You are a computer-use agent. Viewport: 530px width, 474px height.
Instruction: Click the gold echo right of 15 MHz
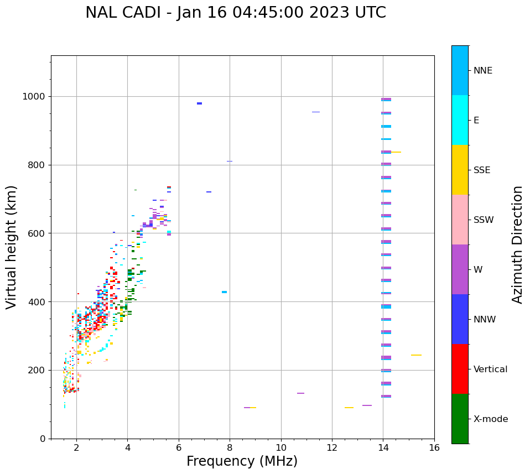pyautogui.click(x=416, y=355)
